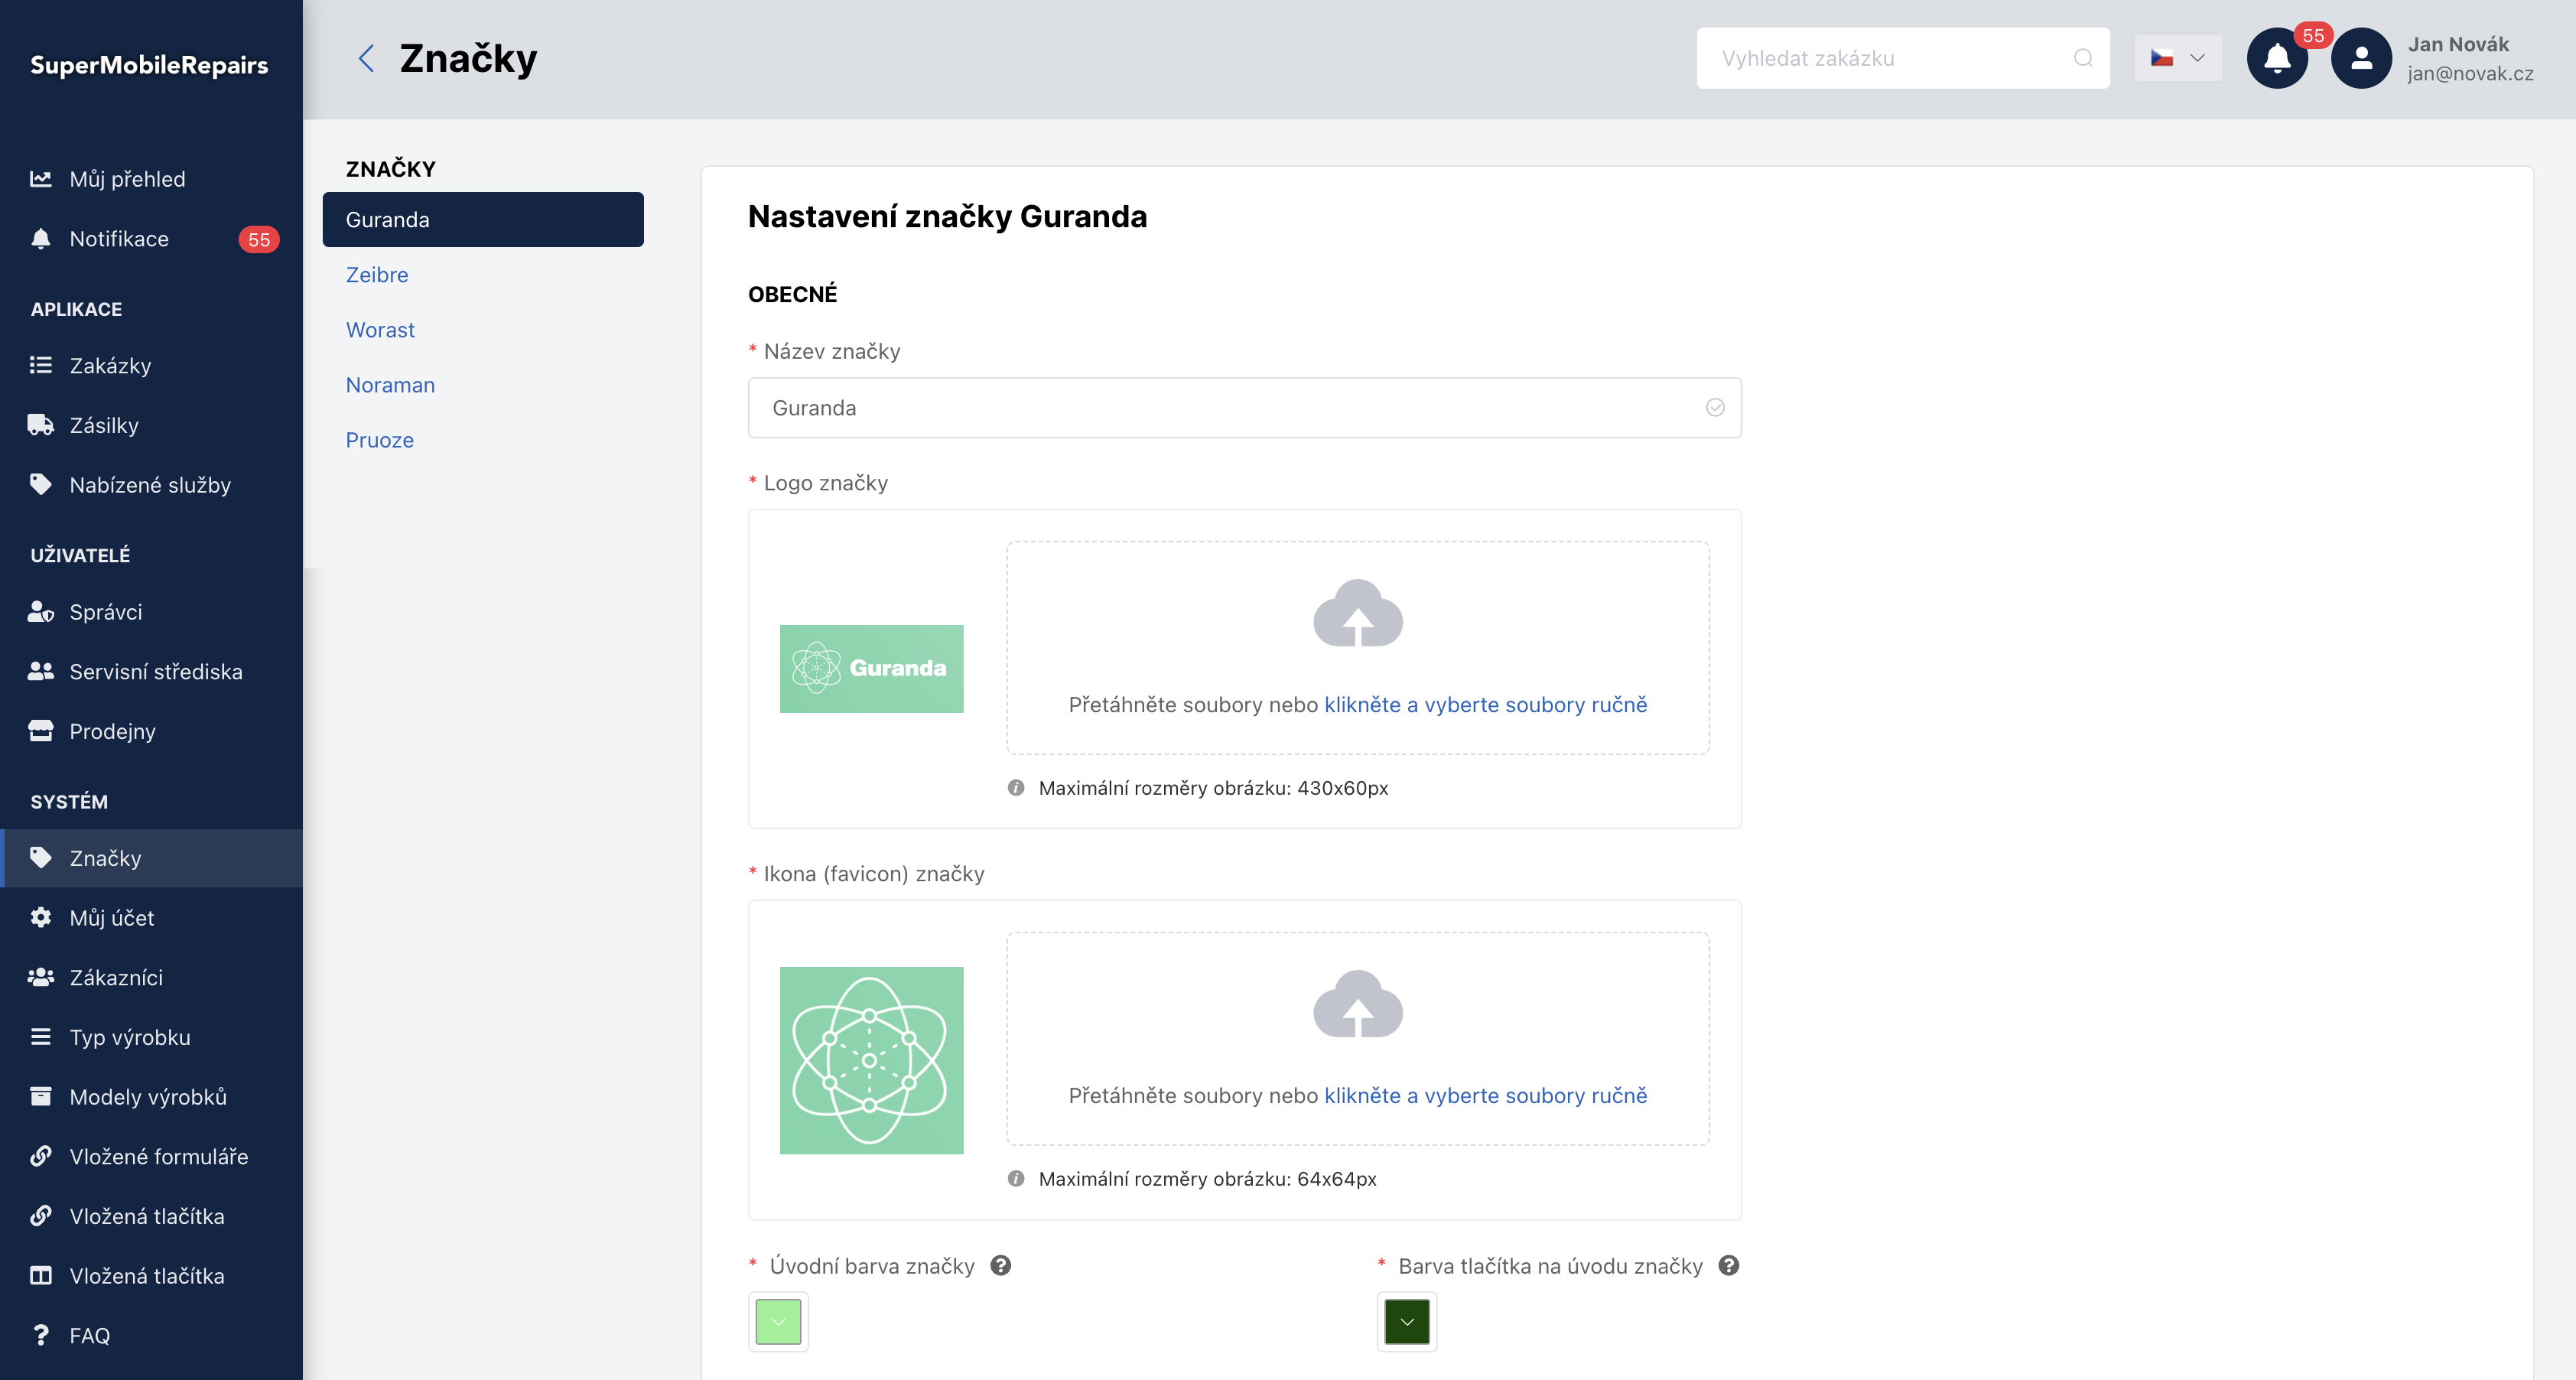
Task: Open Typ výrobku page
Action: [x=151, y=1037]
